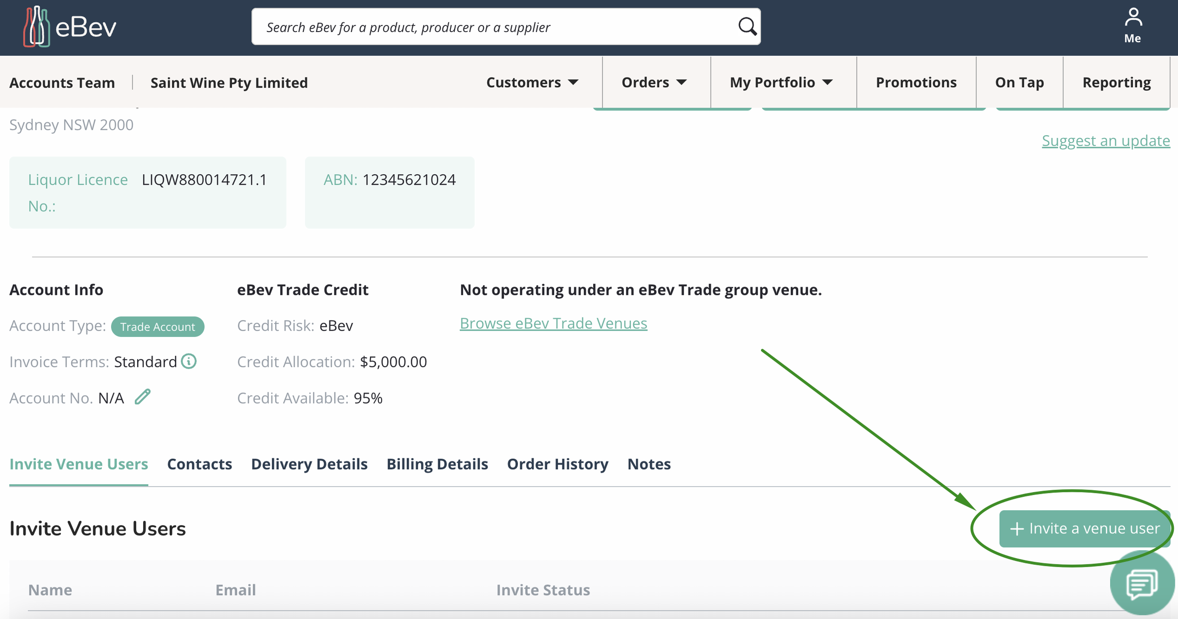Open the Order History tab
The image size is (1178, 619).
pos(557,464)
